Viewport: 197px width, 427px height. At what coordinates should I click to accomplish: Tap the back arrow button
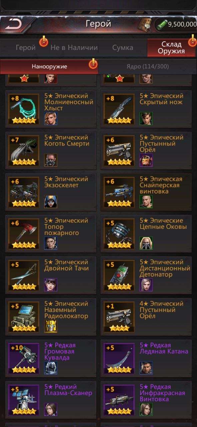click(14, 24)
